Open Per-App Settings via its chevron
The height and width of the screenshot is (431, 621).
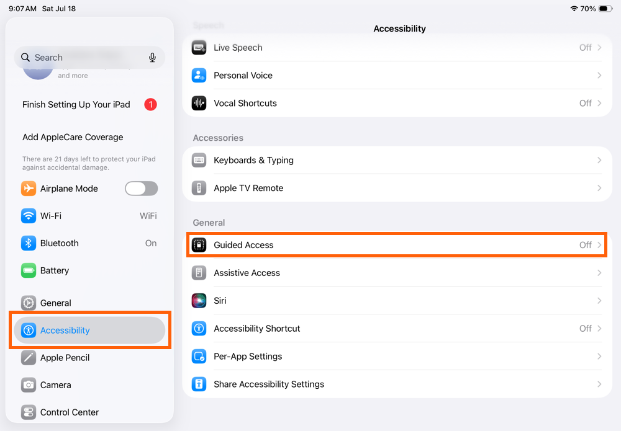click(x=599, y=356)
